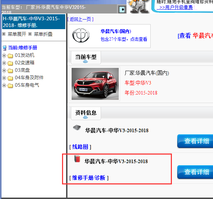Click the mechanic mascot image
This screenshot has width=213, height=199.
[x=138, y=6]
